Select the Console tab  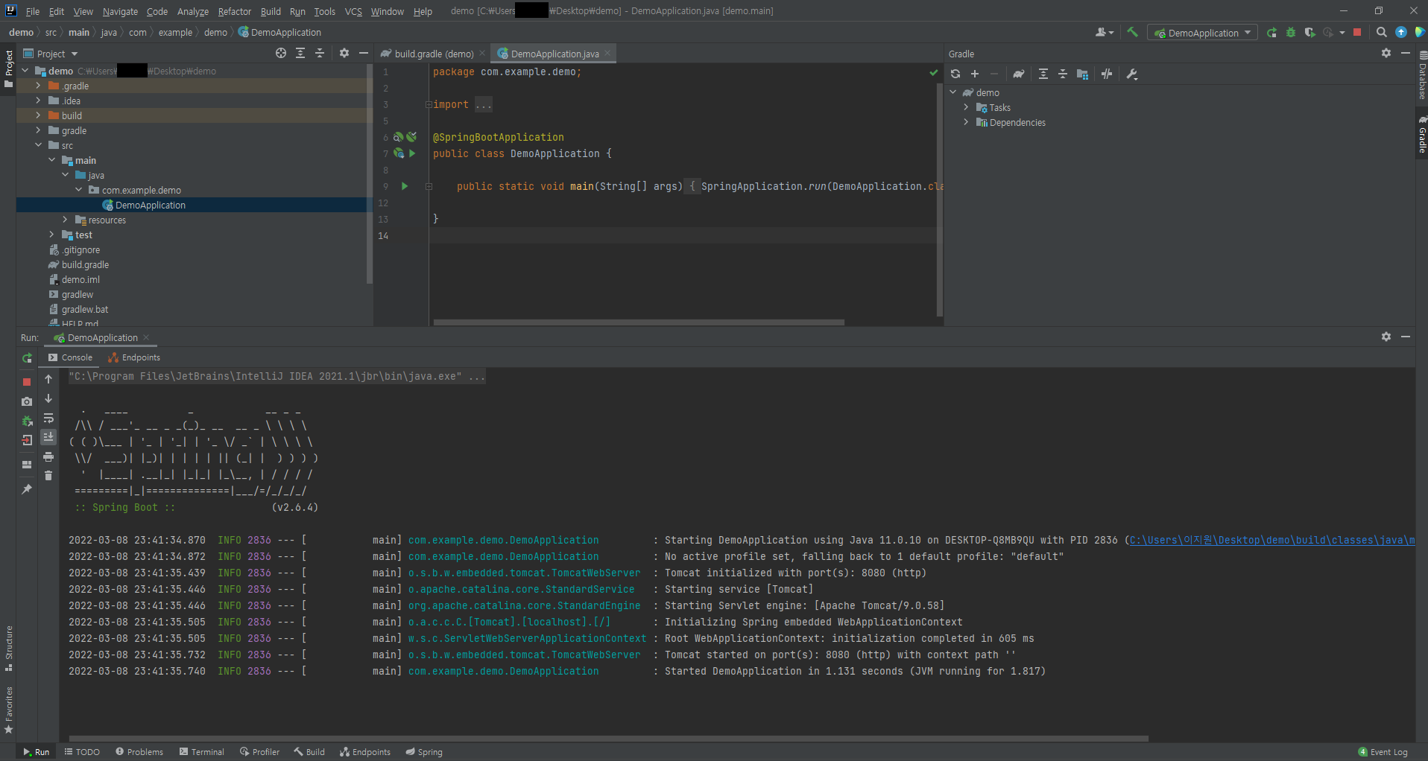click(70, 357)
